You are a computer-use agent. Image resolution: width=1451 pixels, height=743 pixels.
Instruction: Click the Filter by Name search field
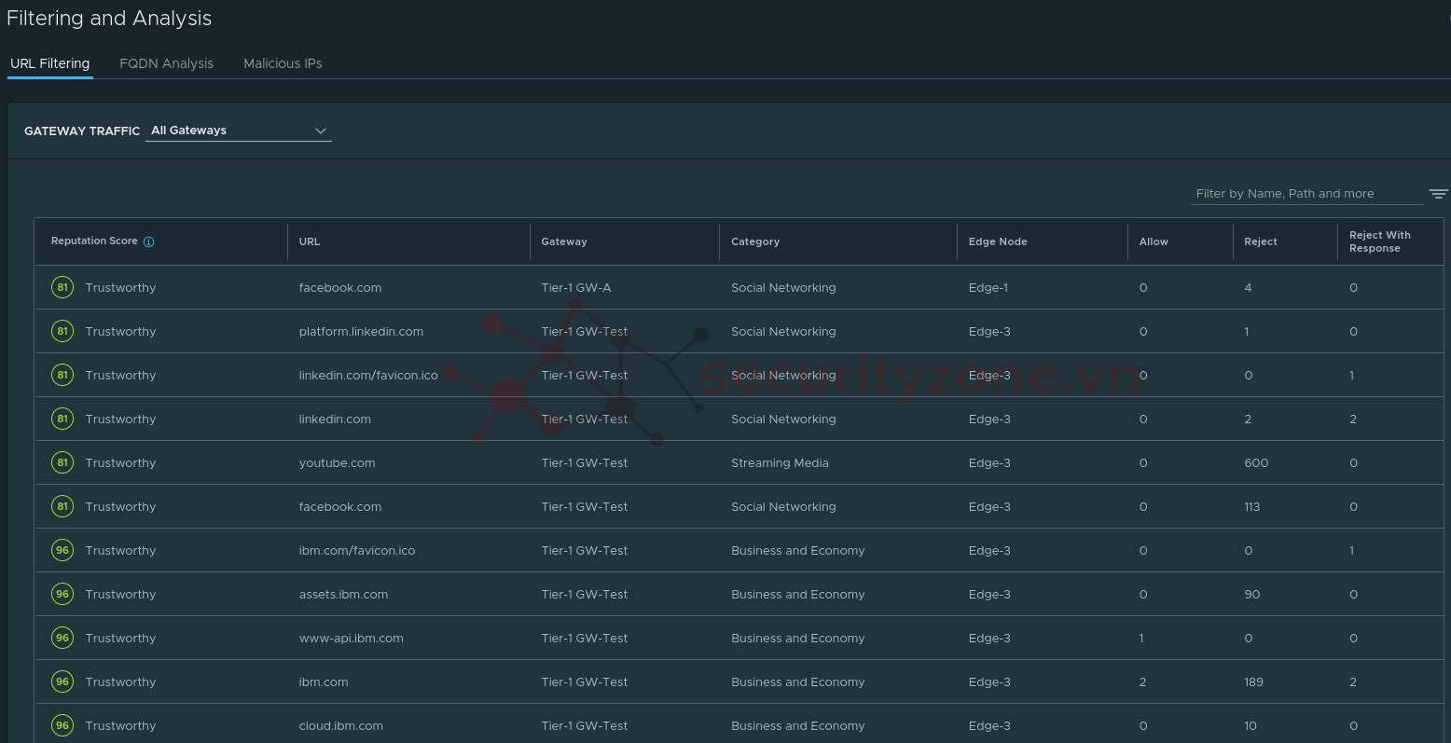(1306, 194)
